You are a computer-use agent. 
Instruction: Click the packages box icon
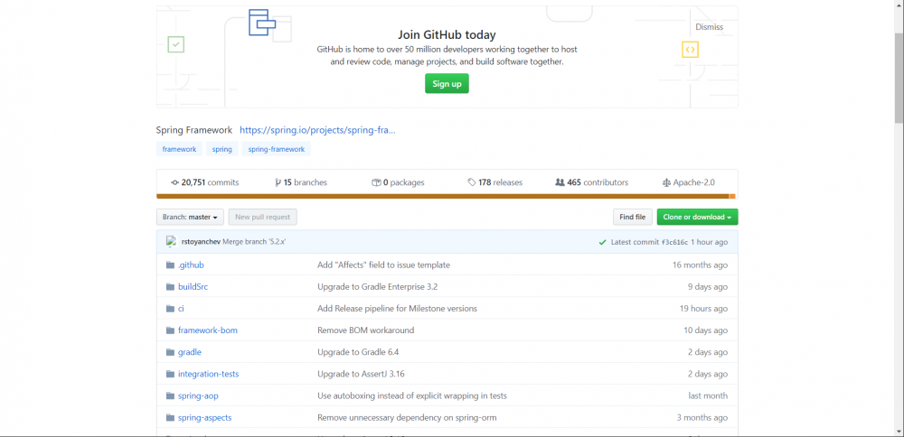tap(376, 182)
